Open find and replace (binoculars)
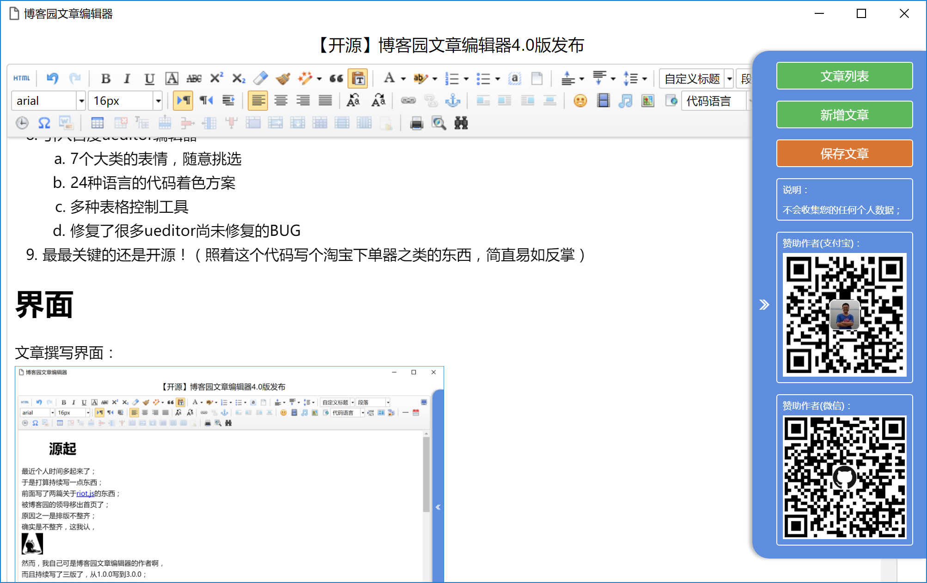 tap(461, 123)
